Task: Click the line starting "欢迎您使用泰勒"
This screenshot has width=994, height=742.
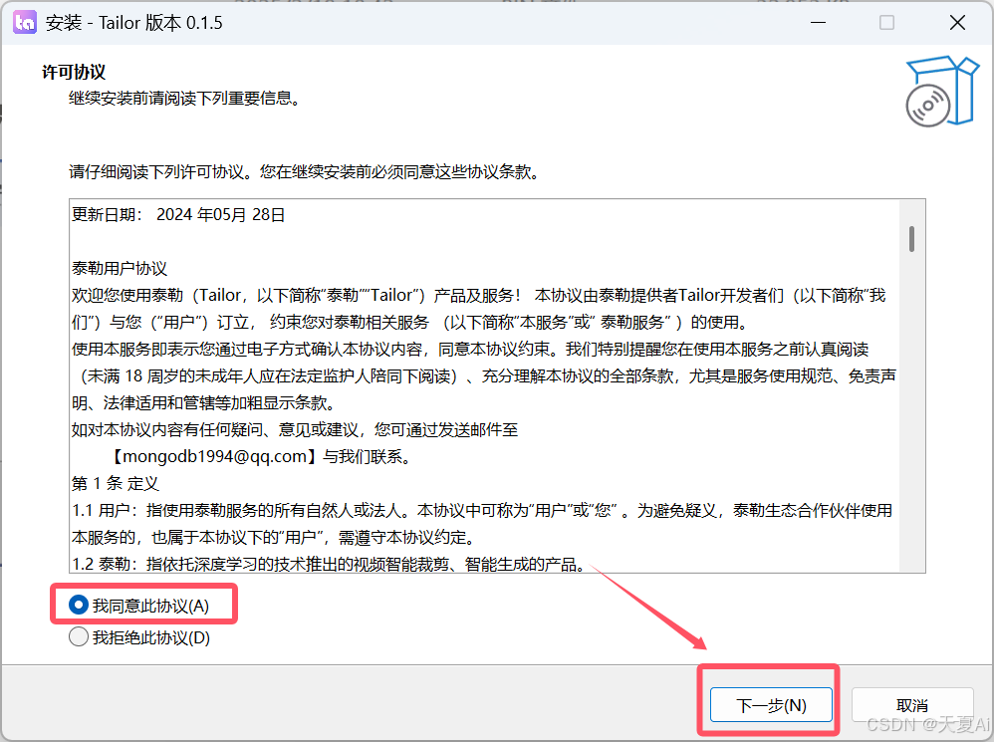Action: pyautogui.click(x=479, y=295)
